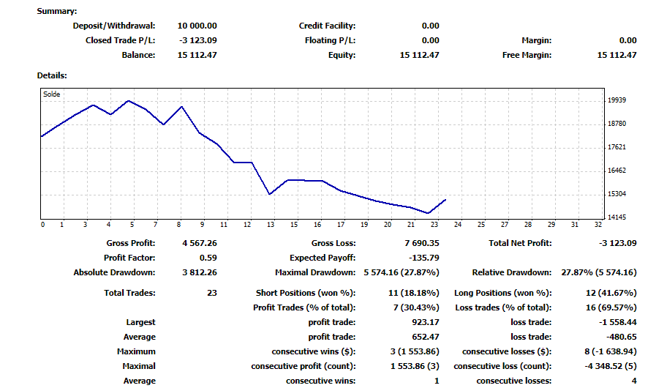Image resolution: width=656 pixels, height=388 pixels.
Task: Click the Closed Trade P/L value
Action: pyautogui.click(x=198, y=40)
